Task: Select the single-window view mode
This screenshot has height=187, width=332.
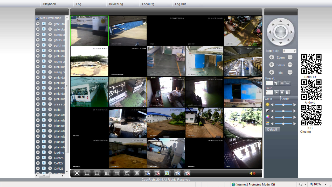Action: coord(87,173)
